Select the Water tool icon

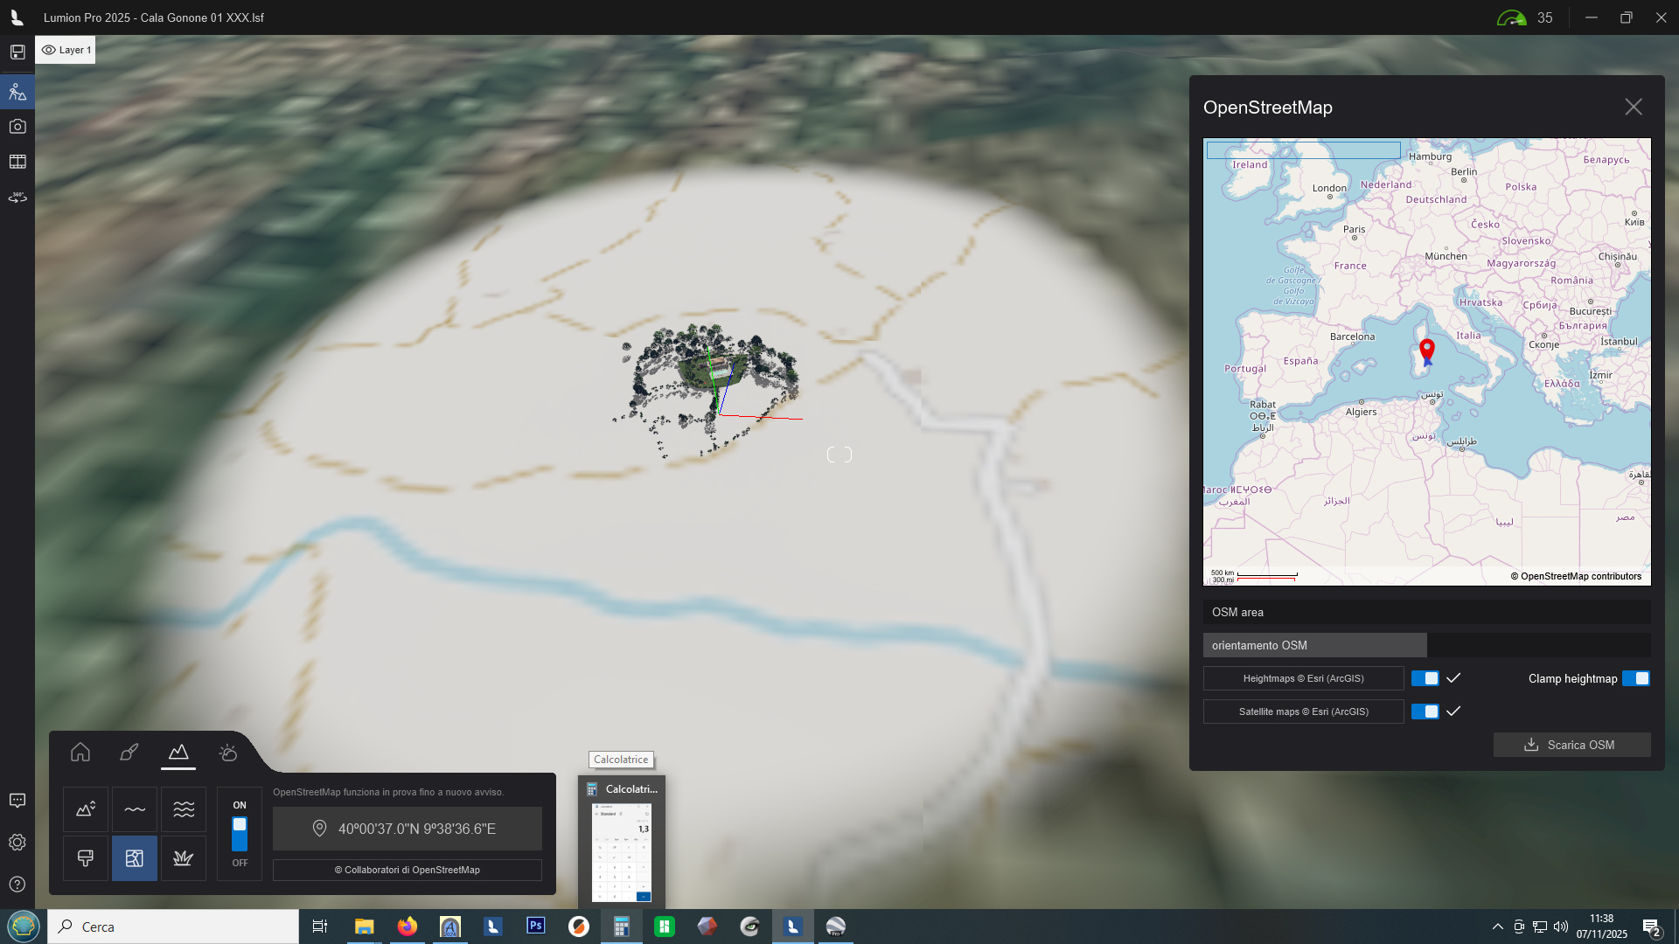135,809
